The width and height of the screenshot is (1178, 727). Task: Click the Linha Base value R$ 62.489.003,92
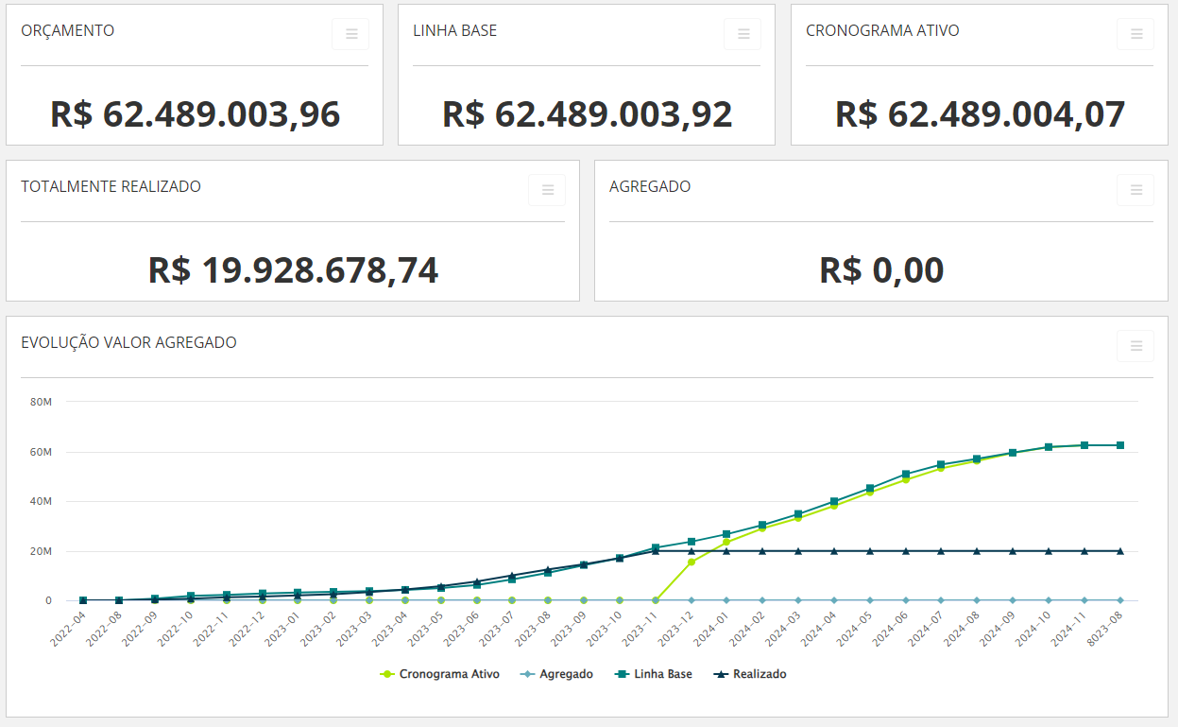click(x=587, y=114)
